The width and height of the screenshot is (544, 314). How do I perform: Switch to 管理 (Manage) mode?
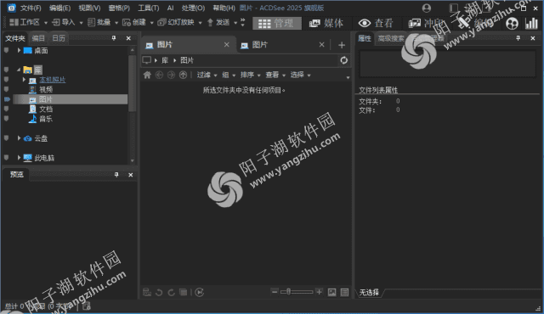(x=277, y=23)
